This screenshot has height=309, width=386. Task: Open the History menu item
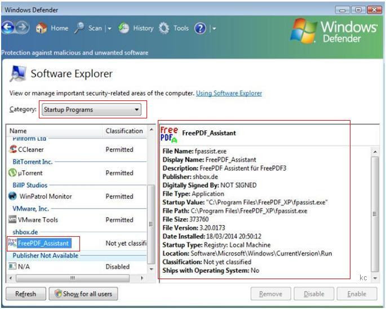(x=143, y=28)
